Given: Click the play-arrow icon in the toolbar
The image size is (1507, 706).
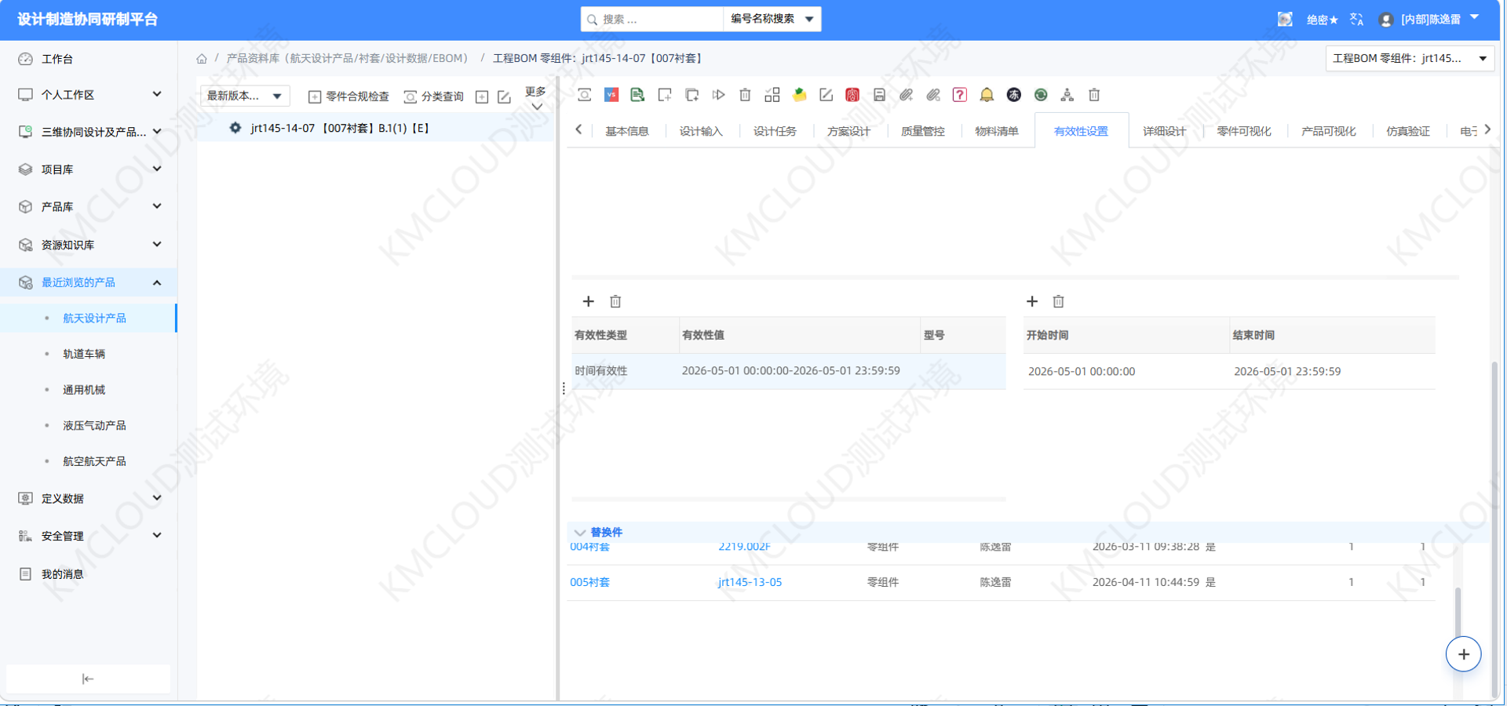Looking at the screenshot, I should (x=718, y=95).
